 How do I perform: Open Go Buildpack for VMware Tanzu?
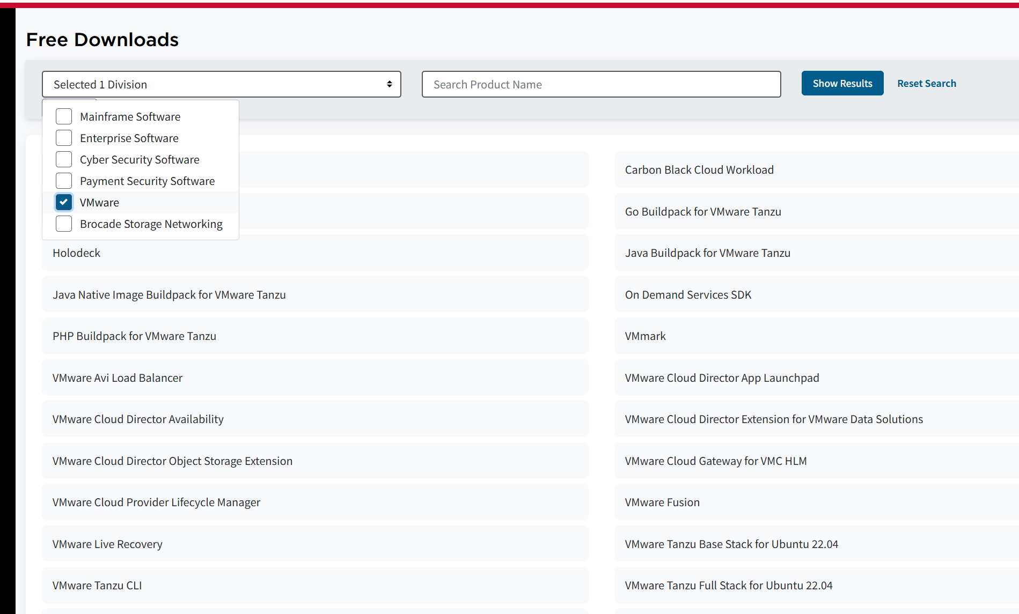[817, 211]
